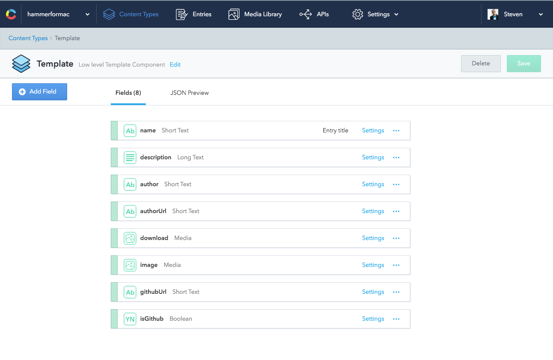553x360 pixels.
Task: Navigate to the APIs section
Action: (314, 14)
